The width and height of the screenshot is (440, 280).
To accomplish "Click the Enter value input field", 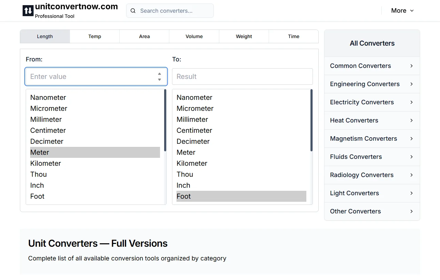I will point(89,77).
